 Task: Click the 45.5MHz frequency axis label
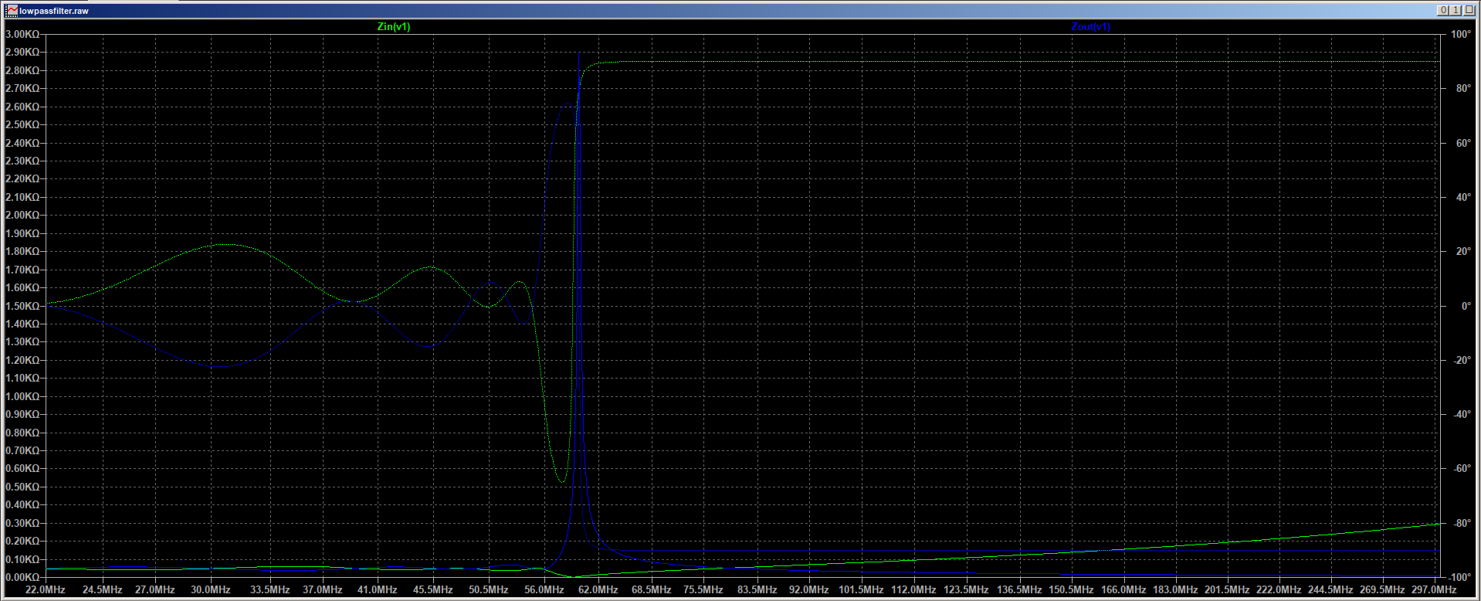click(x=433, y=589)
